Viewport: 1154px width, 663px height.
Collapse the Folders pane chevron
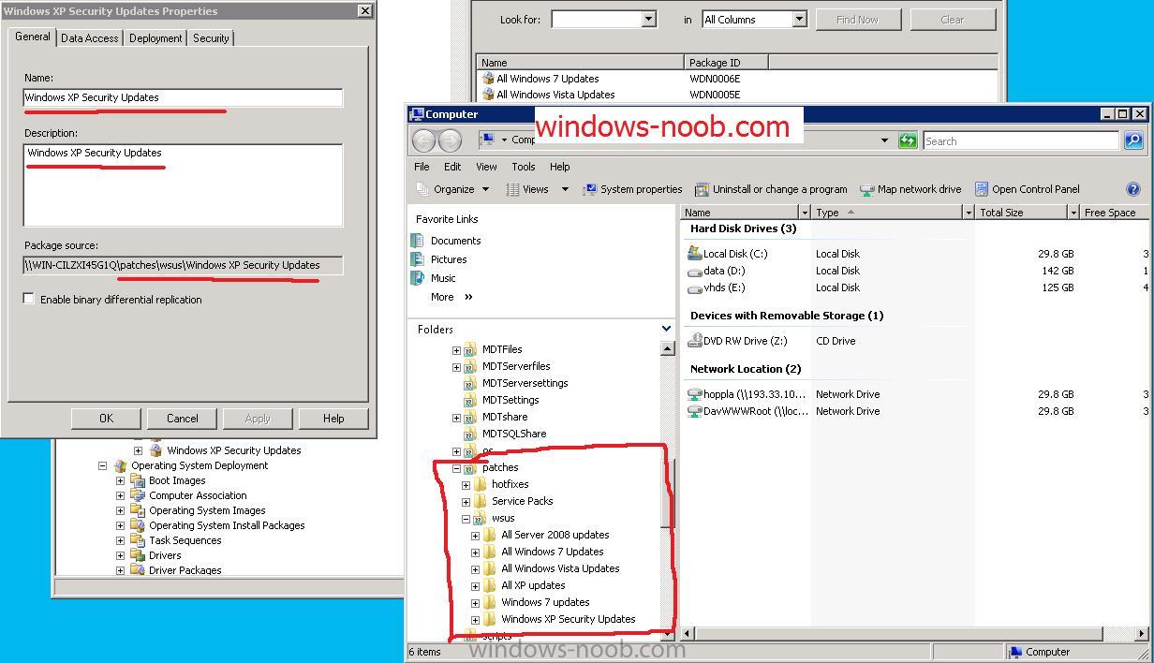tap(666, 329)
